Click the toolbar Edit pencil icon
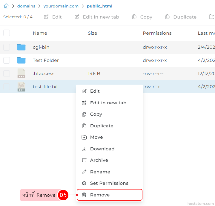215x206 pixels. (46, 17)
